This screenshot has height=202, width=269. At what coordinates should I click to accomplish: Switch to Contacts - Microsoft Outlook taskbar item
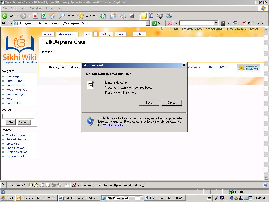coord(36,198)
